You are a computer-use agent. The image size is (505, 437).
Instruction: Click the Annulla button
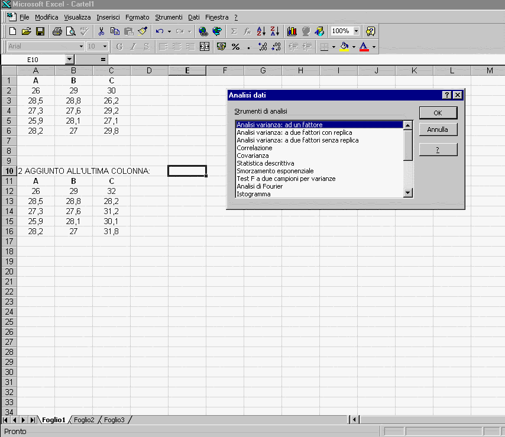tap(438, 130)
